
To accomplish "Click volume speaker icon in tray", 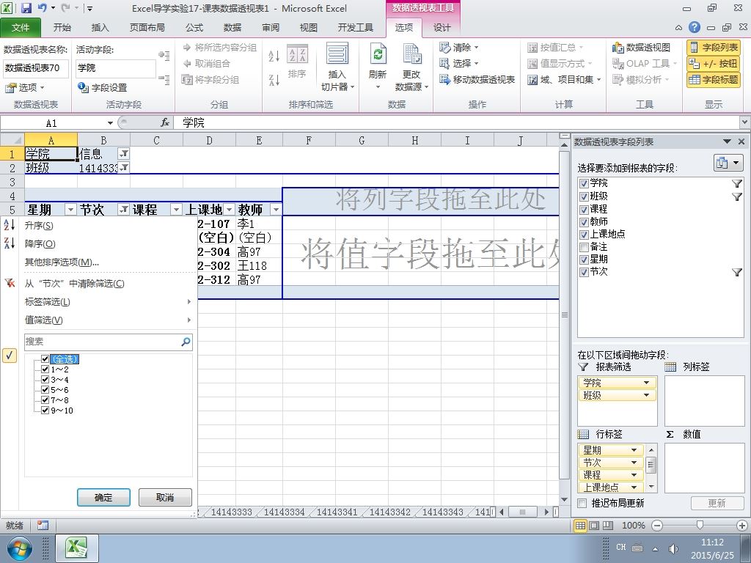I will tap(673, 548).
